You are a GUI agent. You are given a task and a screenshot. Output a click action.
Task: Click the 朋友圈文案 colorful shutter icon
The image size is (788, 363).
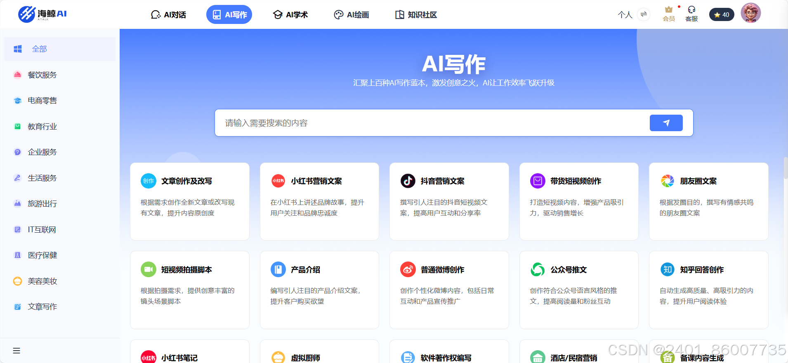tap(668, 181)
